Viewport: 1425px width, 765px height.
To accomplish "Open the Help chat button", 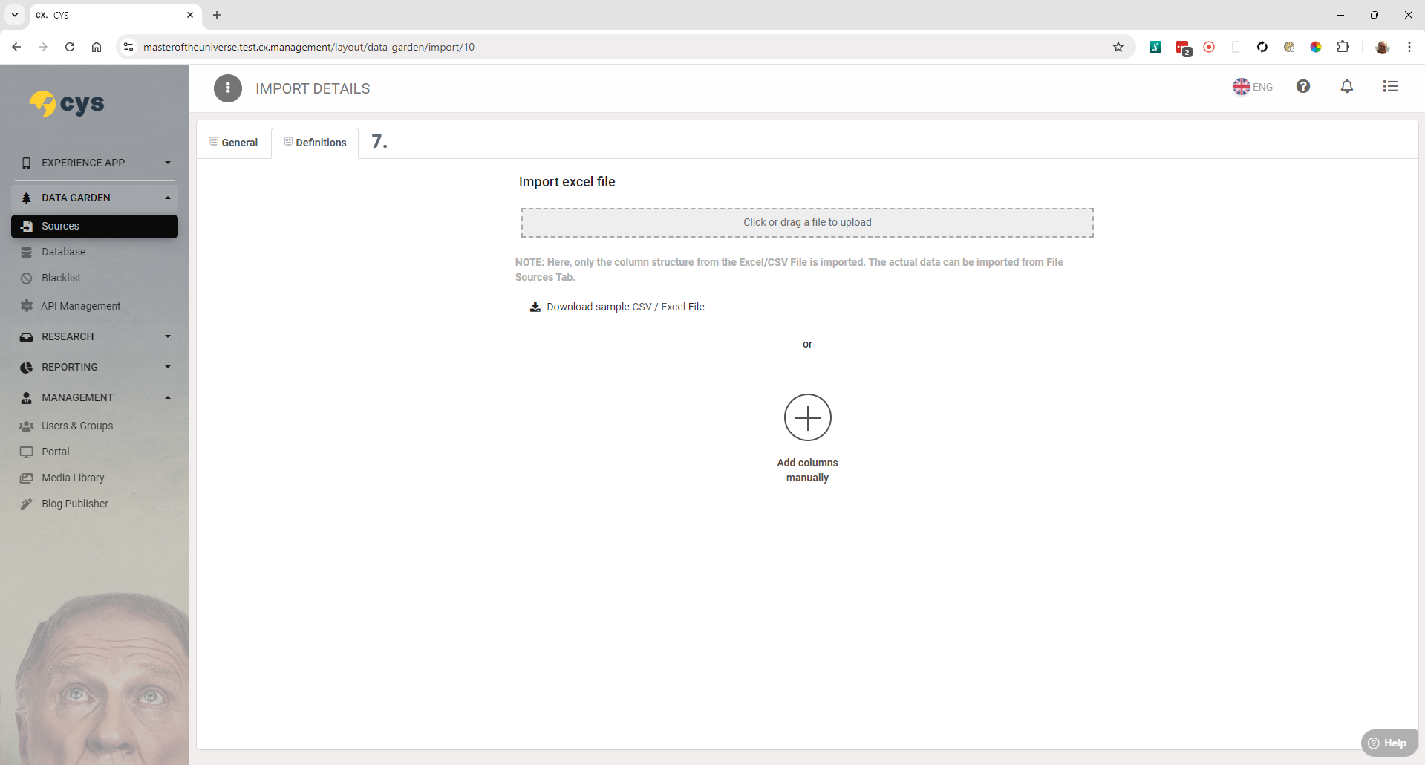I will [1389, 743].
